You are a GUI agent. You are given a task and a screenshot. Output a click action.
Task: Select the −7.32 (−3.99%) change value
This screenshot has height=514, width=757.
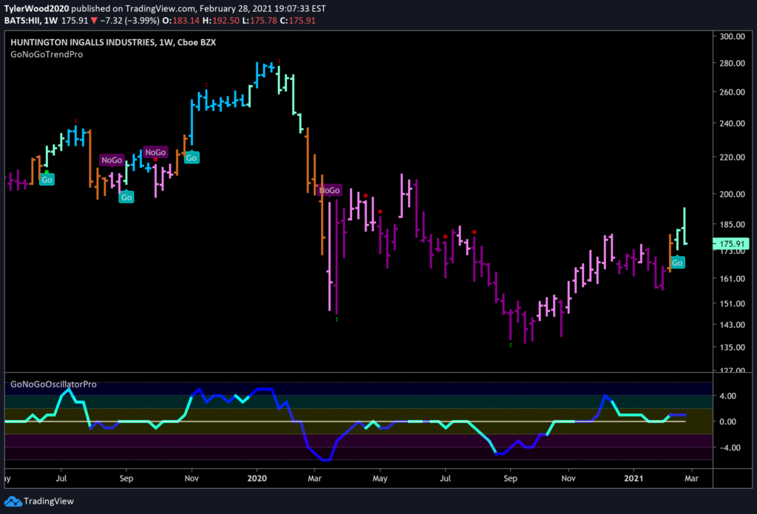point(130,20)
